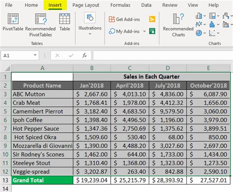Click the Cancel X formula icon
Viewport: 233px width, 192px height.
(x=58, y=55)
